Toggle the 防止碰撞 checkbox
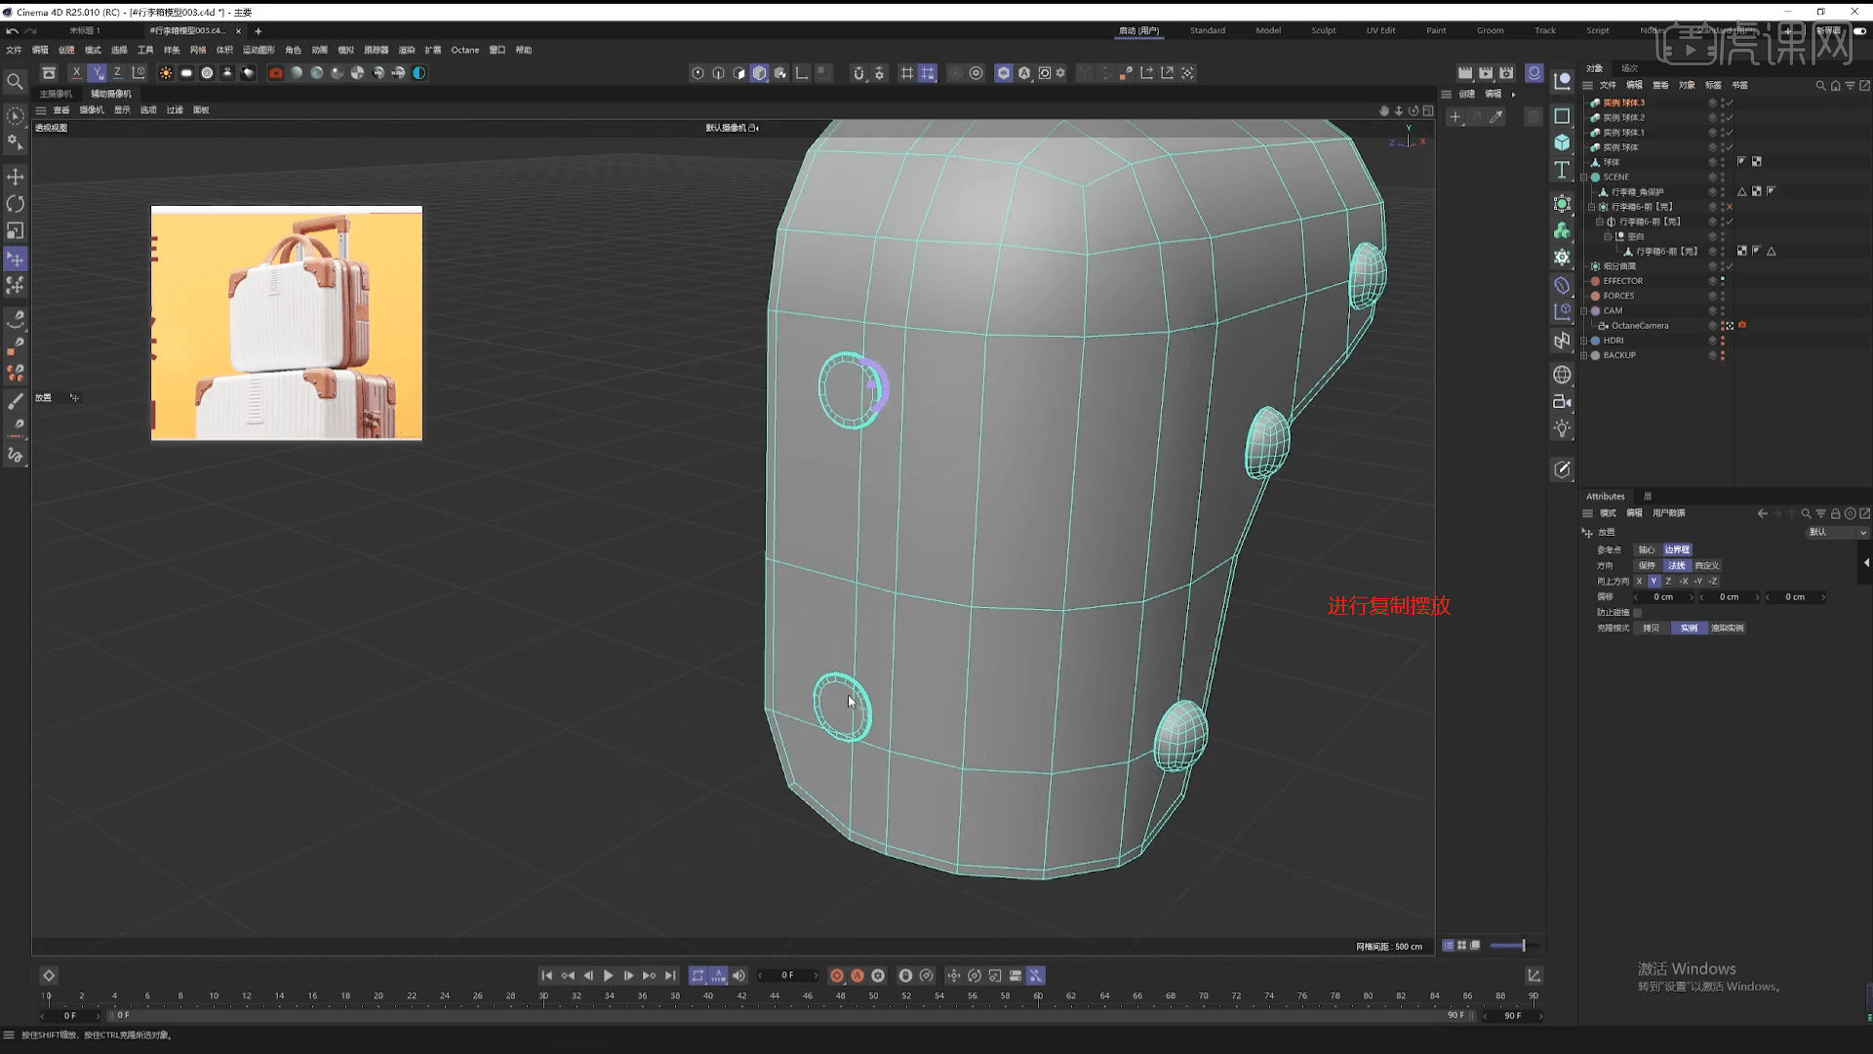The image size is (1873, 1054). point(1637,613)
